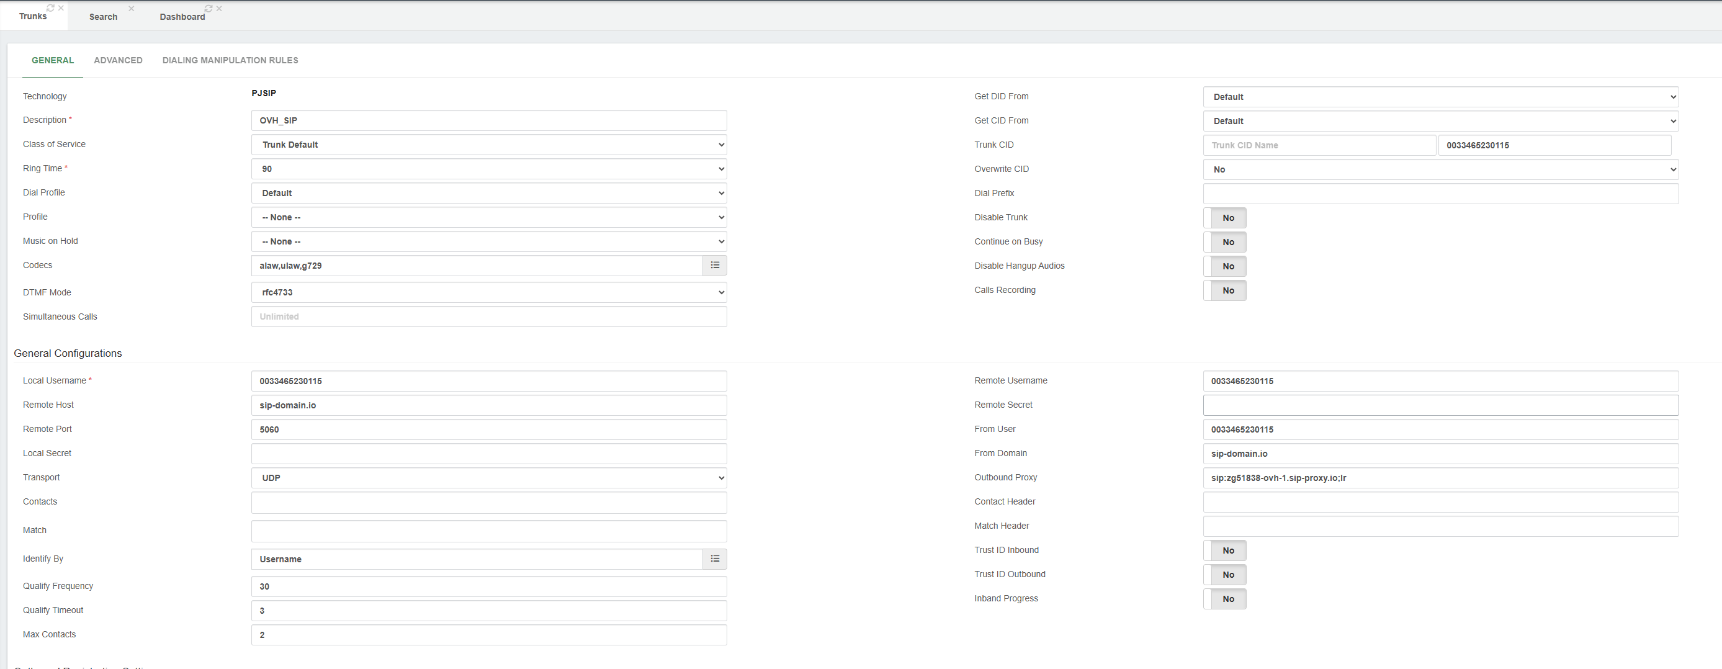Screen dimensions: 1722x669
Task: Close the Dashboard tab
Action: (x=219, y=9)
